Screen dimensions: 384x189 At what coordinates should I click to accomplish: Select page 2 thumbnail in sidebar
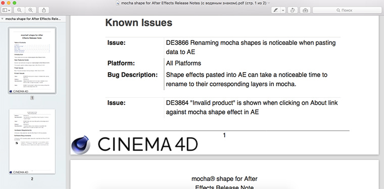(x=32, y=142)
